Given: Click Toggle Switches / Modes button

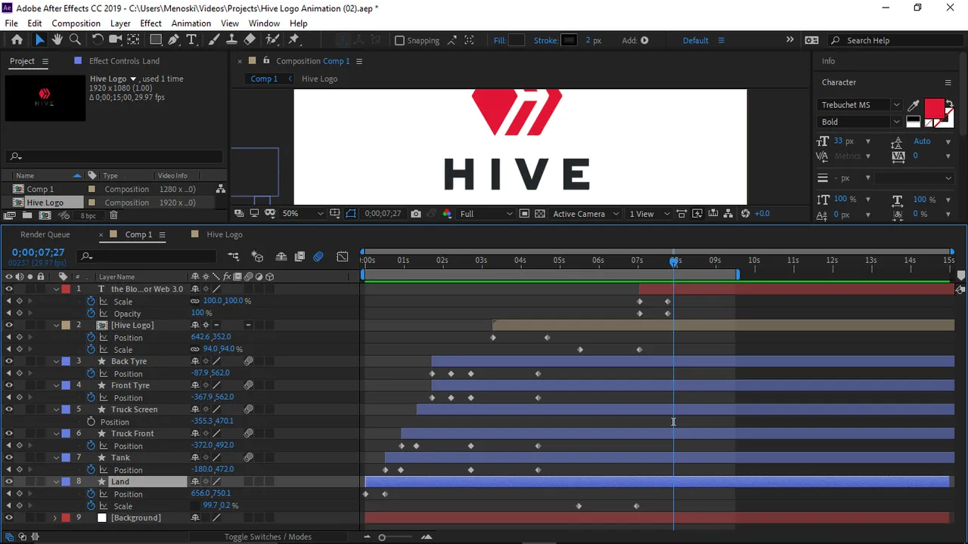Looking at the screenshot, I should [x=268, y=537].
